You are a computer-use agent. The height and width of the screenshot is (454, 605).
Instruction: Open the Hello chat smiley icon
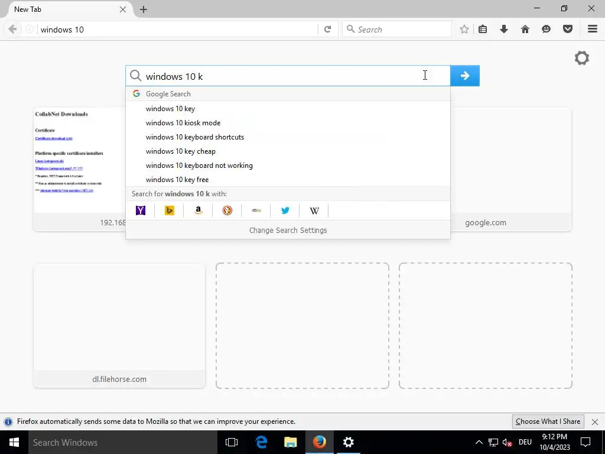(546, 30)
